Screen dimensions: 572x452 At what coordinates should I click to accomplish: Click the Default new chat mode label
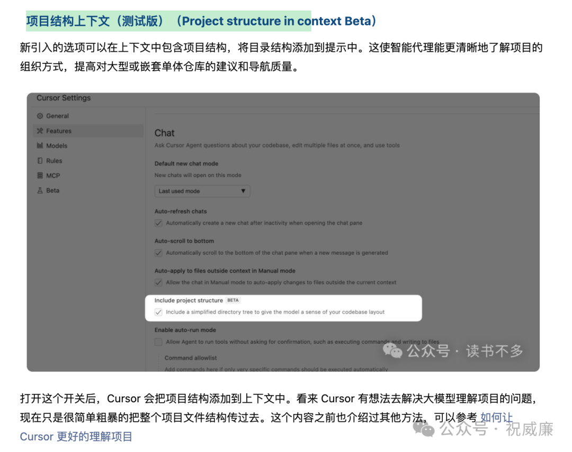[x=186, y=163]
